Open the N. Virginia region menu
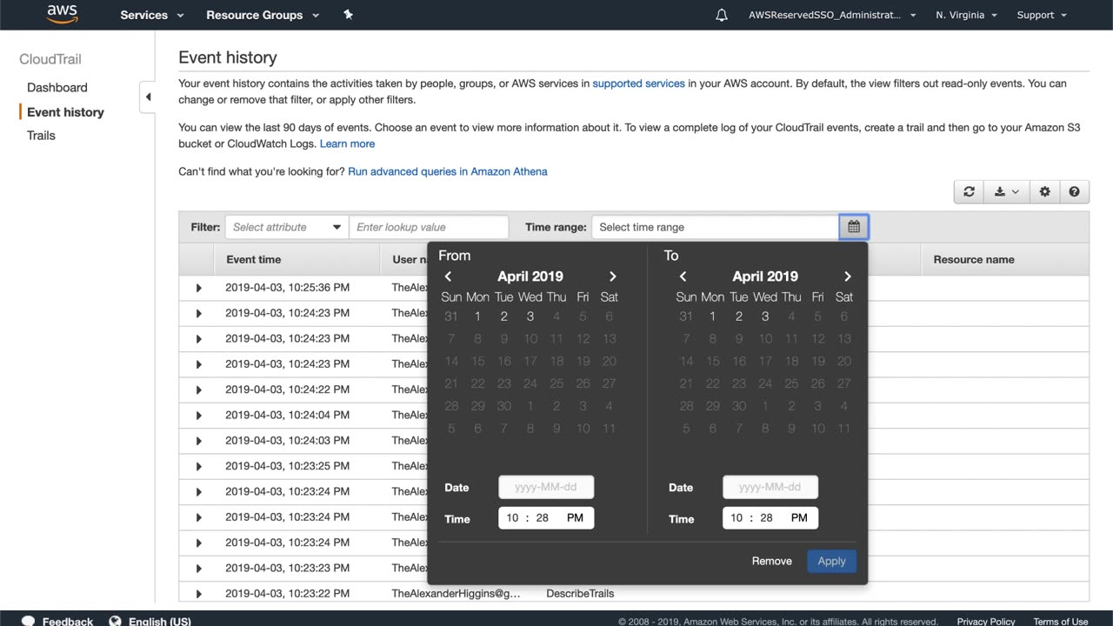Screen dimensions: 1113x626 pyautogui.click(x=966, y=15)
